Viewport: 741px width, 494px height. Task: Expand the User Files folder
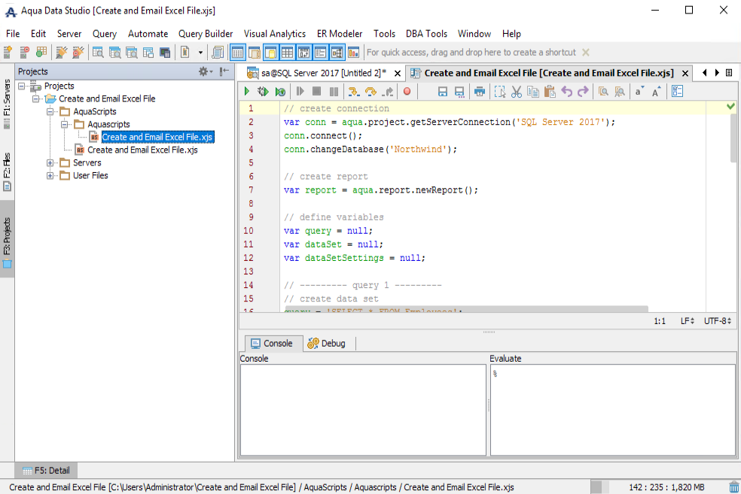(x=50, y=176)
